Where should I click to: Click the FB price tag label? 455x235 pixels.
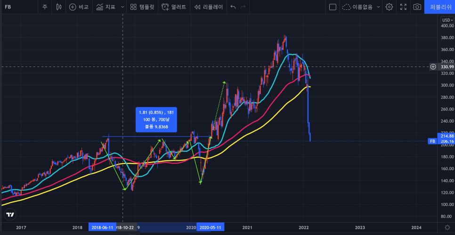[432, 141]
